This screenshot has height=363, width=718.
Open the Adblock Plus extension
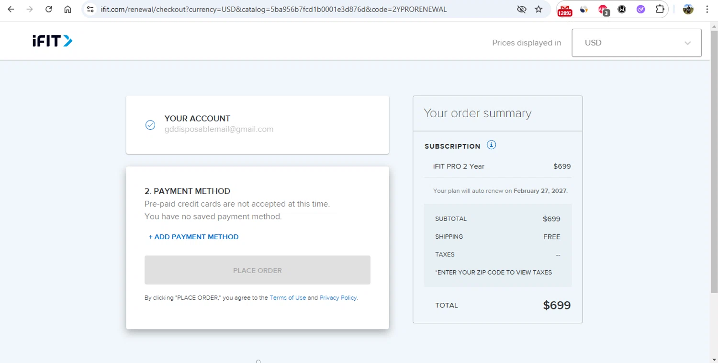(x=603, y=10)
